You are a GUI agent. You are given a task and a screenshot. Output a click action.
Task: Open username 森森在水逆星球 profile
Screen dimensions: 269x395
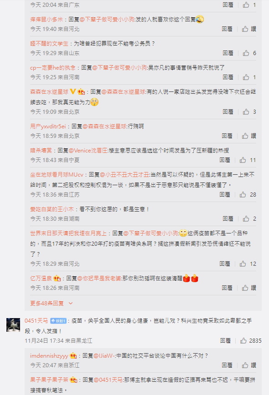49,92
